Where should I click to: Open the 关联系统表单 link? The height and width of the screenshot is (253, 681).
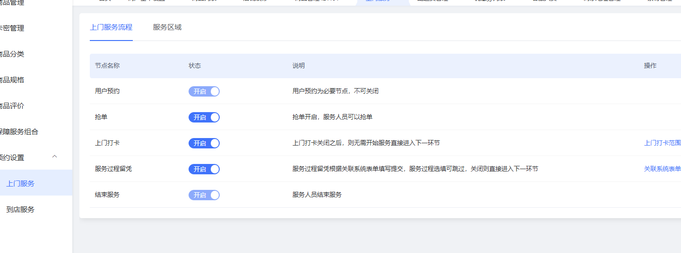coord(662,169)
